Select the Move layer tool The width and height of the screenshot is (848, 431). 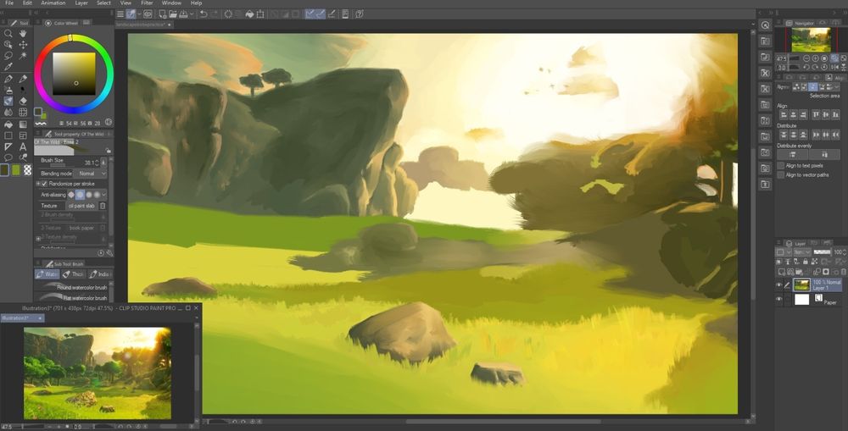pos(23,45)
